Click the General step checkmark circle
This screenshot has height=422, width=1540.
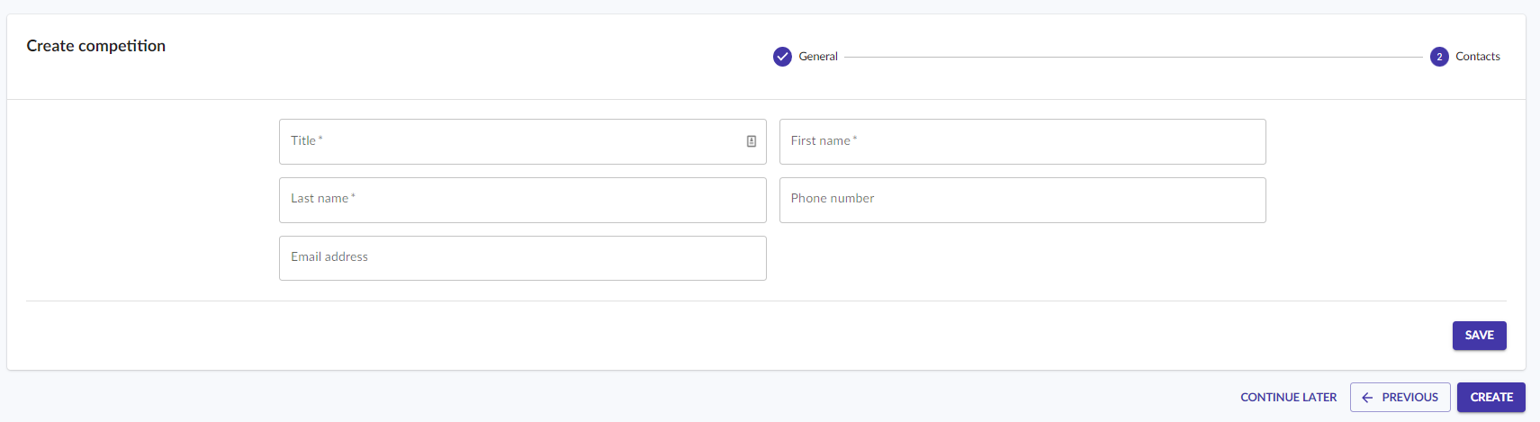coord(782,57)
